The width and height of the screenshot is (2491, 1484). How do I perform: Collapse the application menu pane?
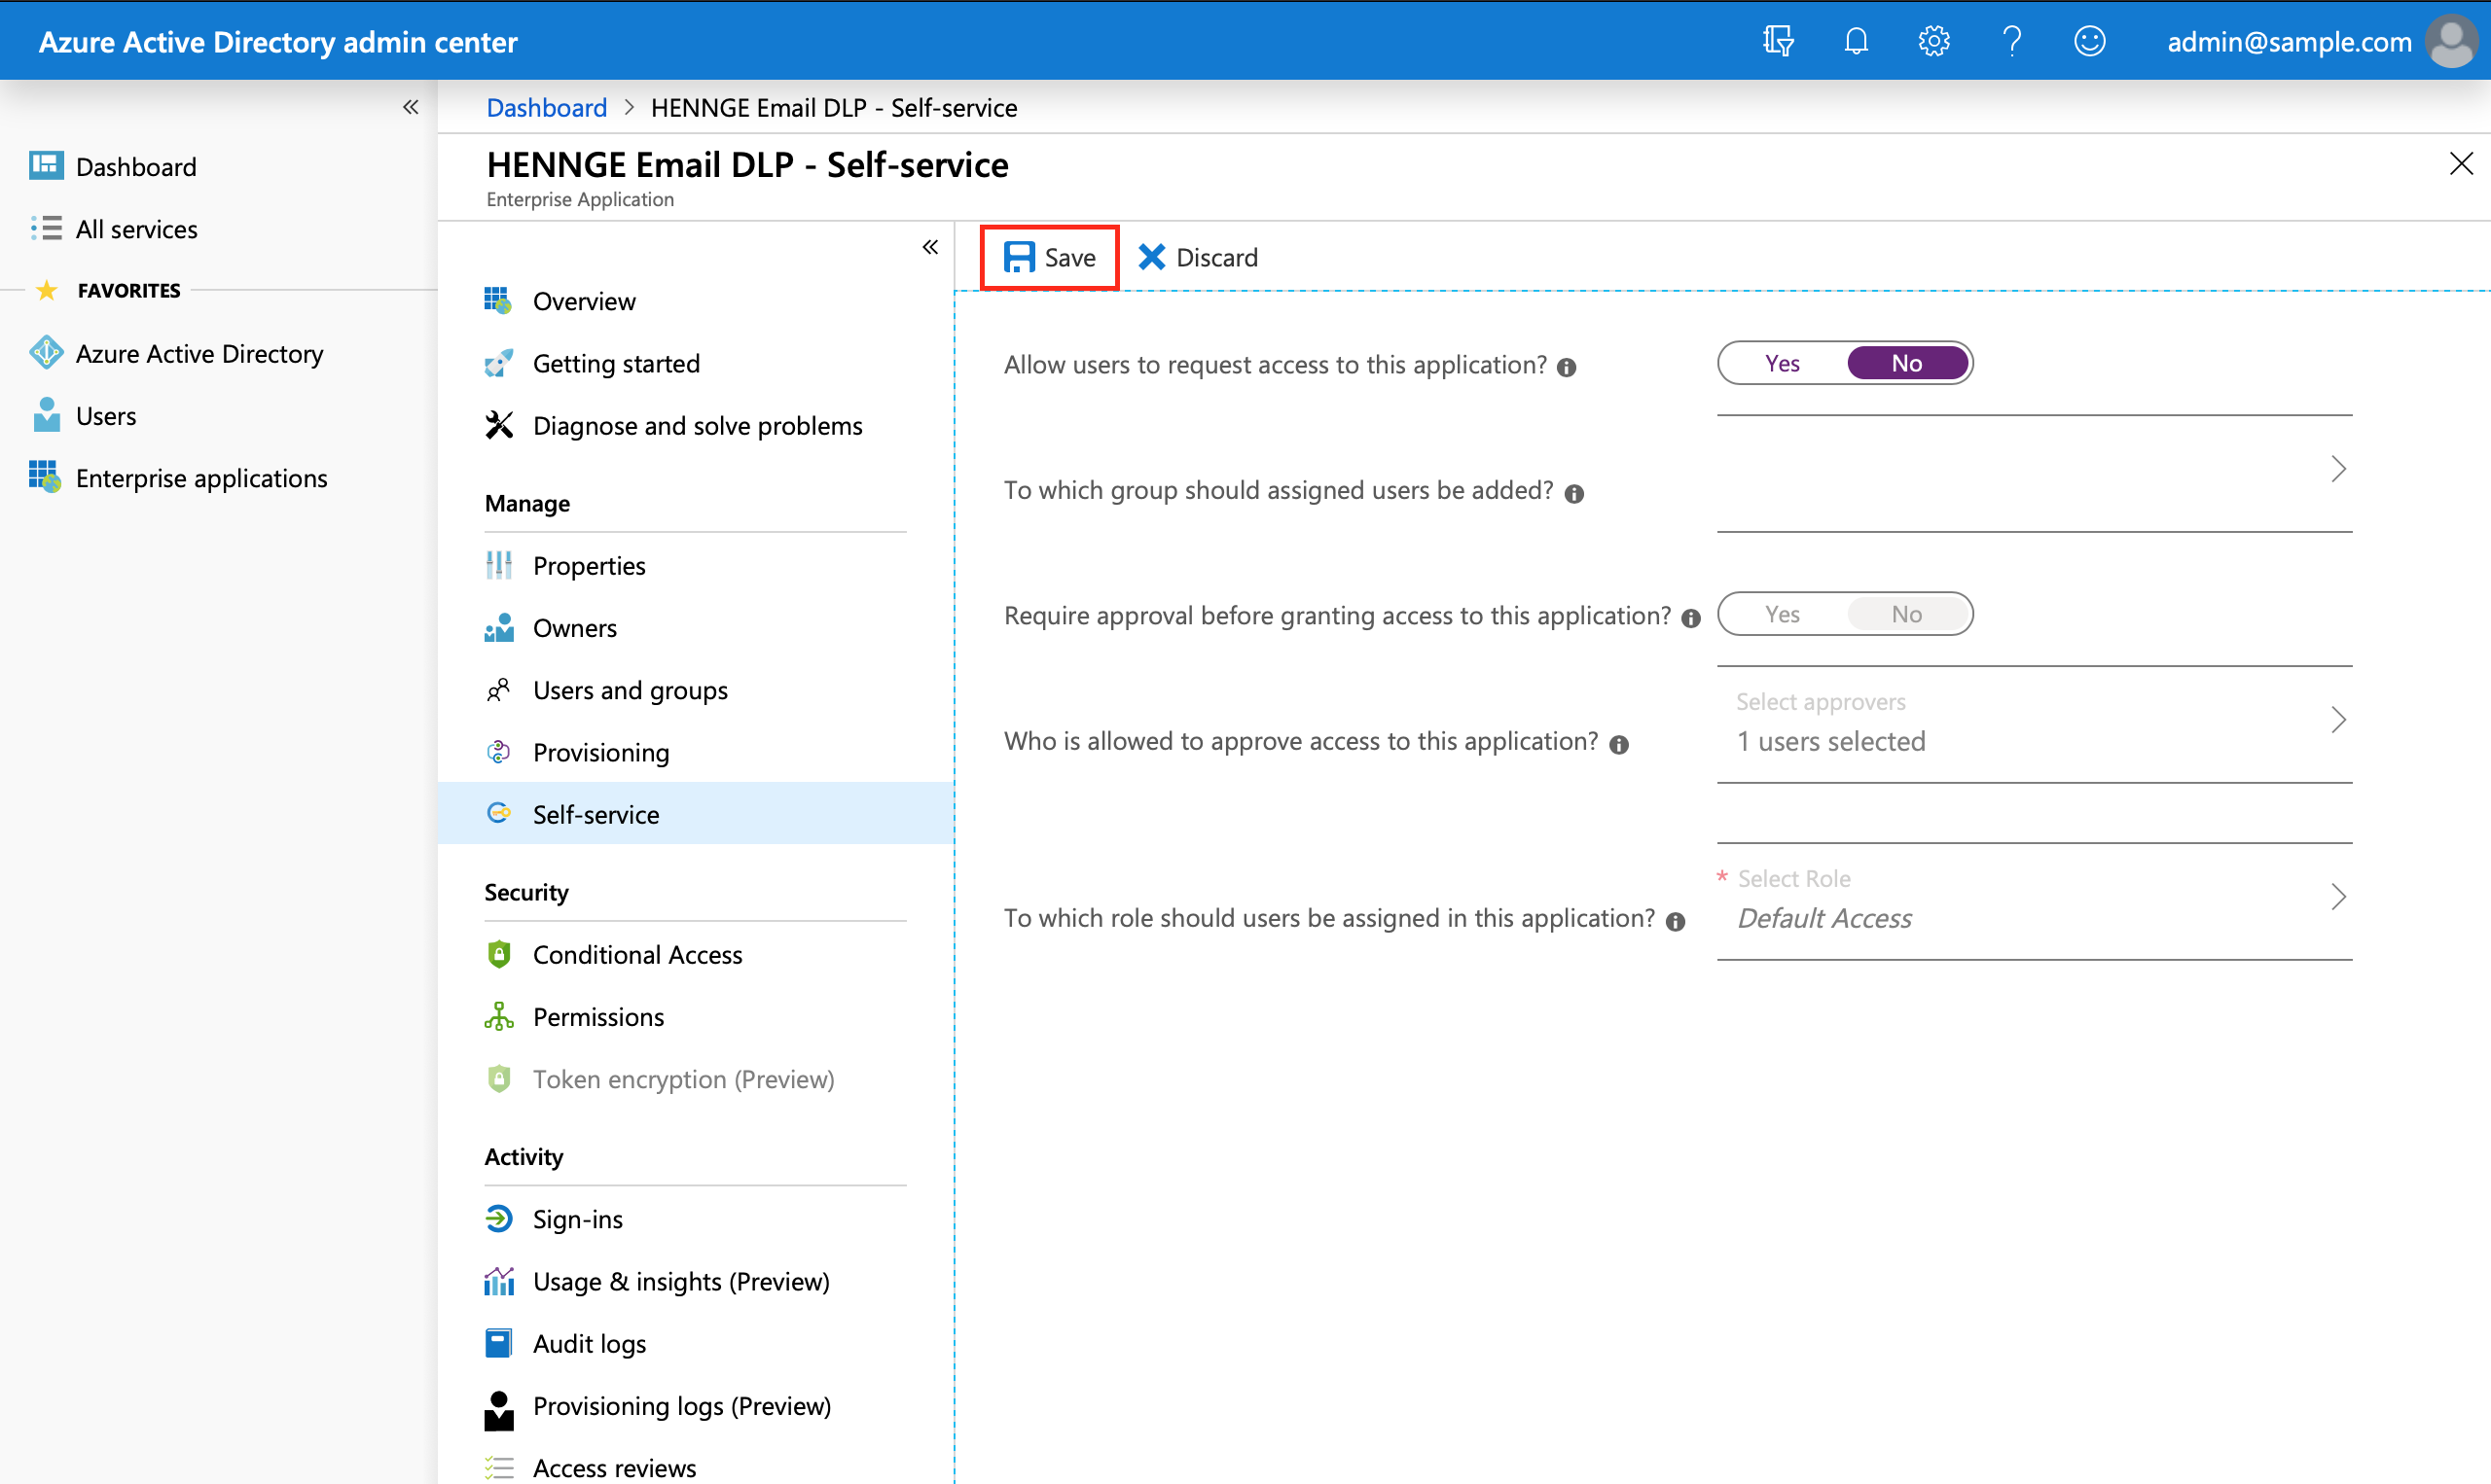click(929, 247)
